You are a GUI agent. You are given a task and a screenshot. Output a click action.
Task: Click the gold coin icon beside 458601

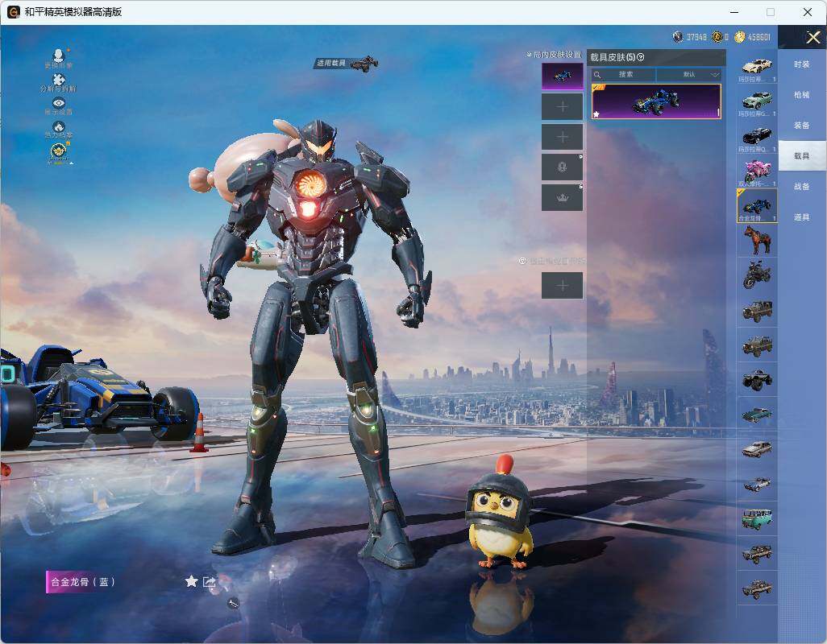[x=739, y=37]
